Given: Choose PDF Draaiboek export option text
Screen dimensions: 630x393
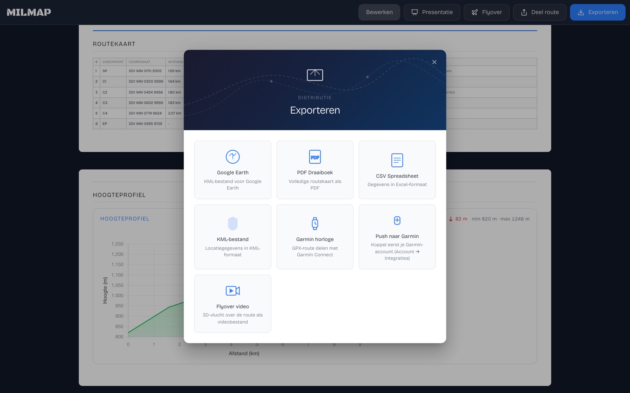Looking at the screenshot, I should (315, 173).
